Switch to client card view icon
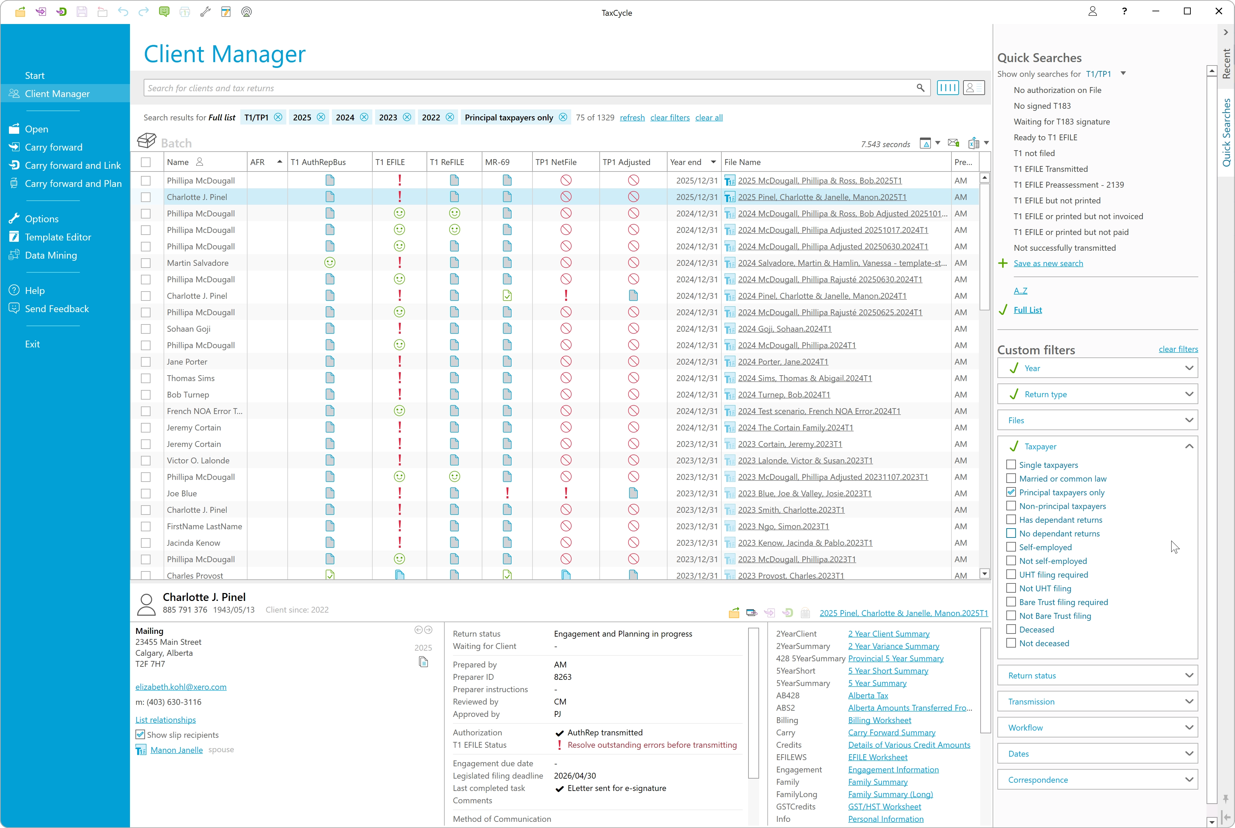 973,88
